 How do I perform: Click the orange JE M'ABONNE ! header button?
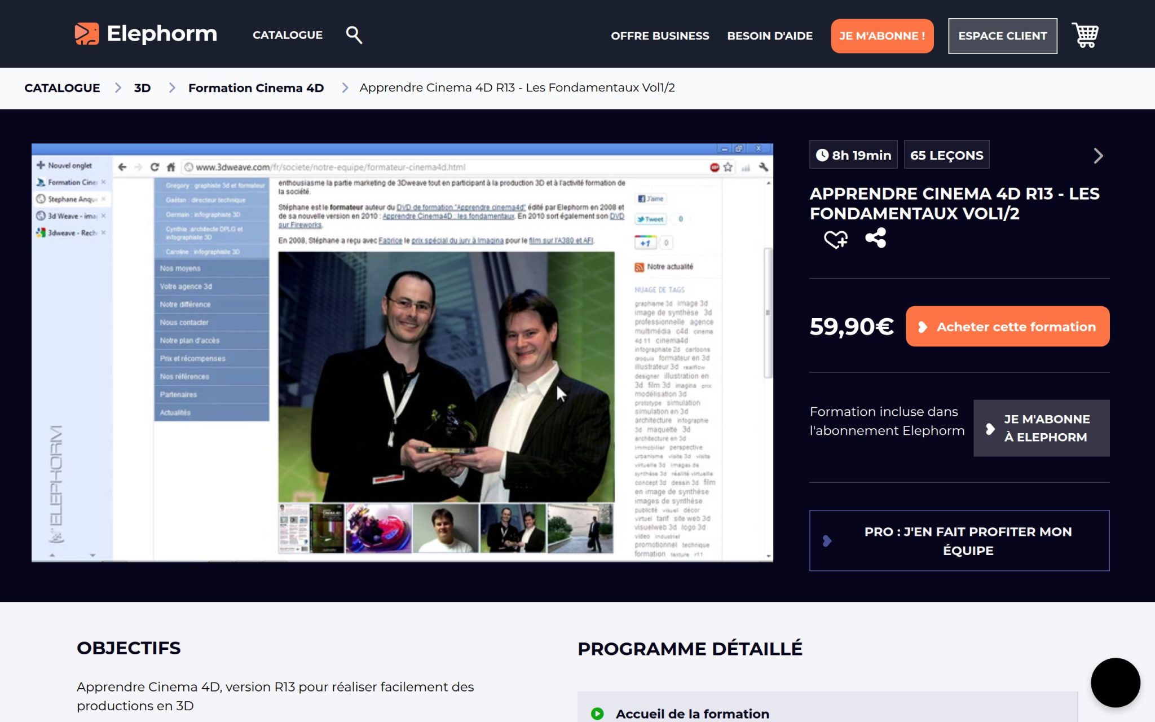click(882, 36)
